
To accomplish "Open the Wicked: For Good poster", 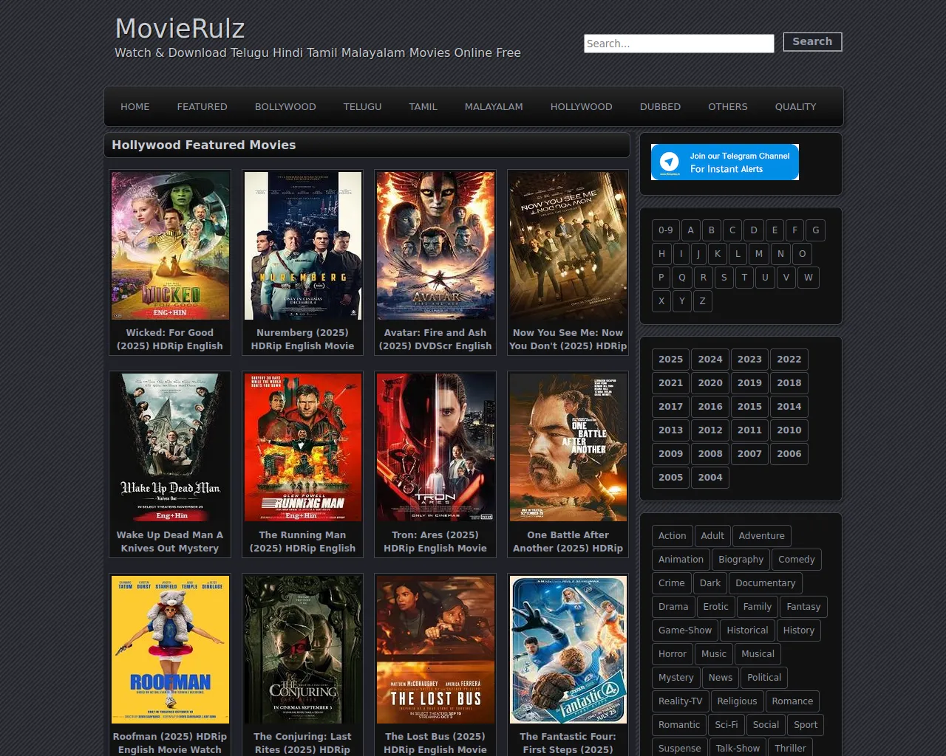I will [170, 246].
